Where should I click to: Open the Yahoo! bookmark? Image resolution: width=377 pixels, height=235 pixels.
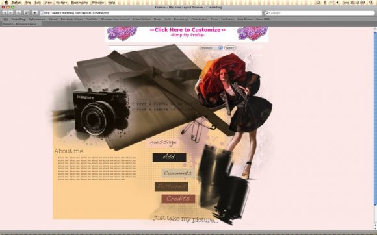[x=53, y=19]
